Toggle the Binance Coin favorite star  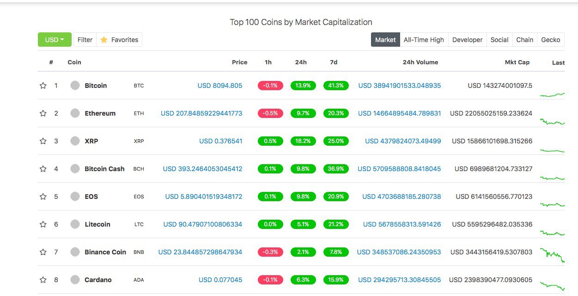(43, 252)
